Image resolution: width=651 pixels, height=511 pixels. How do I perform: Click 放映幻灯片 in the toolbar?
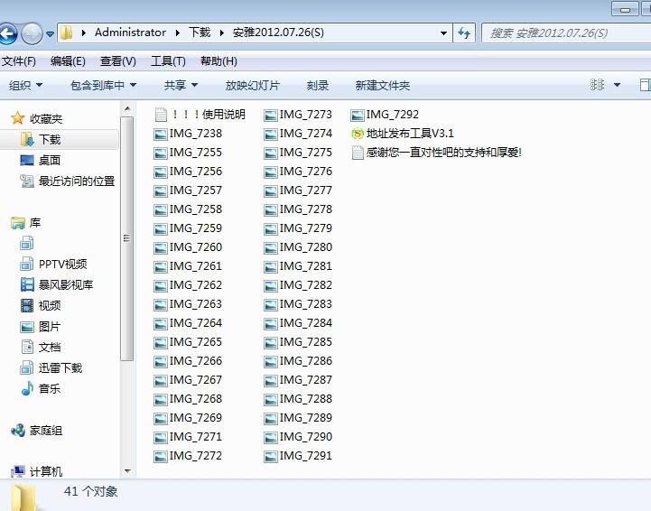(x=253, y=85)
